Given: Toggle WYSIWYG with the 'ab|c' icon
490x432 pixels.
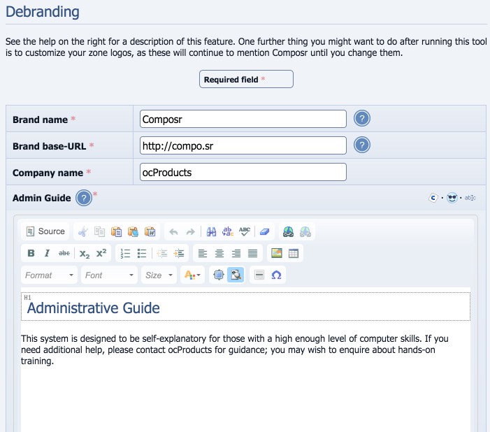Looking at the screenshot, I should point(470,198).
